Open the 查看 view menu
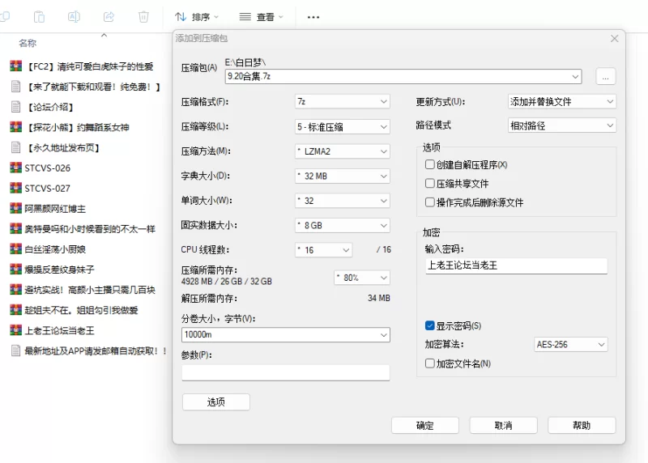This screenshot has width=648, height=463. click(x=262, y=17)
